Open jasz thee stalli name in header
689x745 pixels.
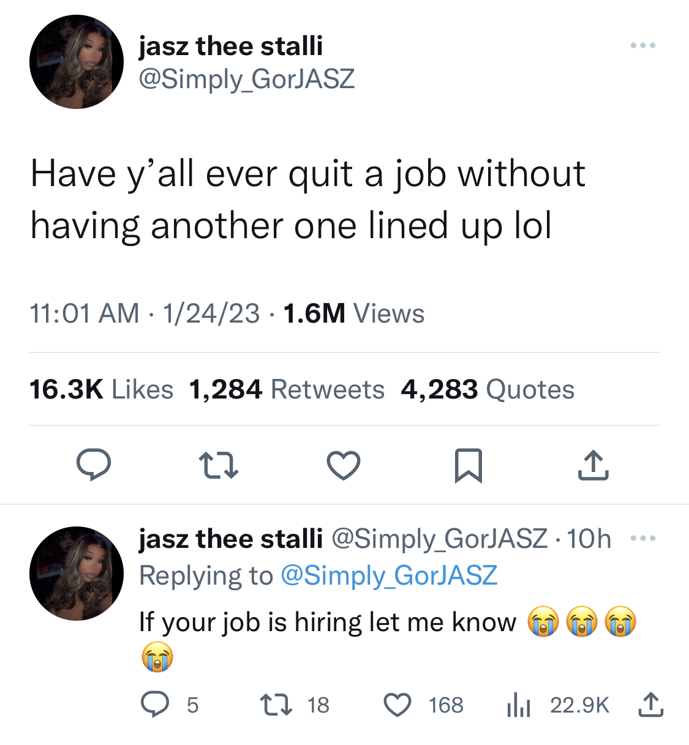coord(230,46)
